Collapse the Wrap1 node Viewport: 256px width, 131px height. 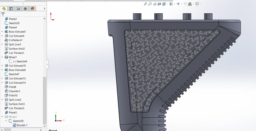2,57
